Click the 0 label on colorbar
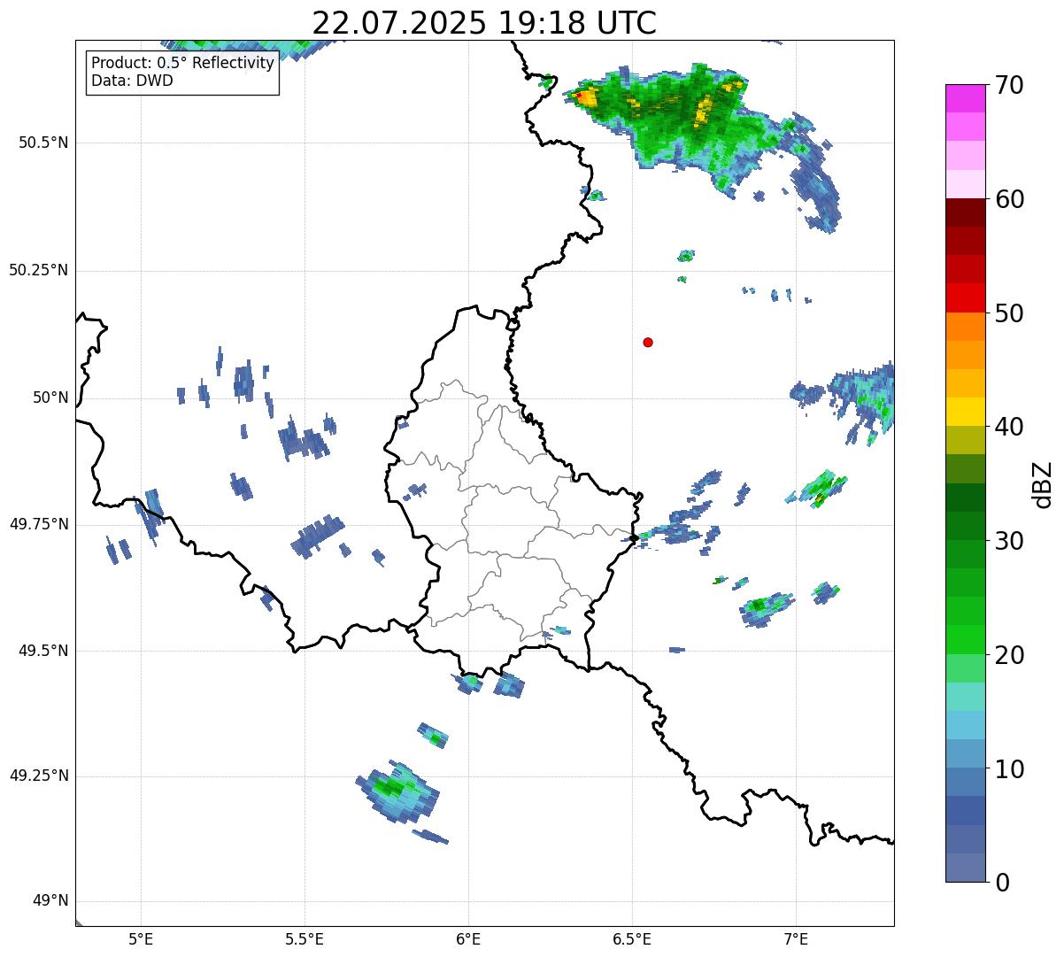This screenshot has width=1064, height=957. pyautogui.click(x=1002, y=883)
